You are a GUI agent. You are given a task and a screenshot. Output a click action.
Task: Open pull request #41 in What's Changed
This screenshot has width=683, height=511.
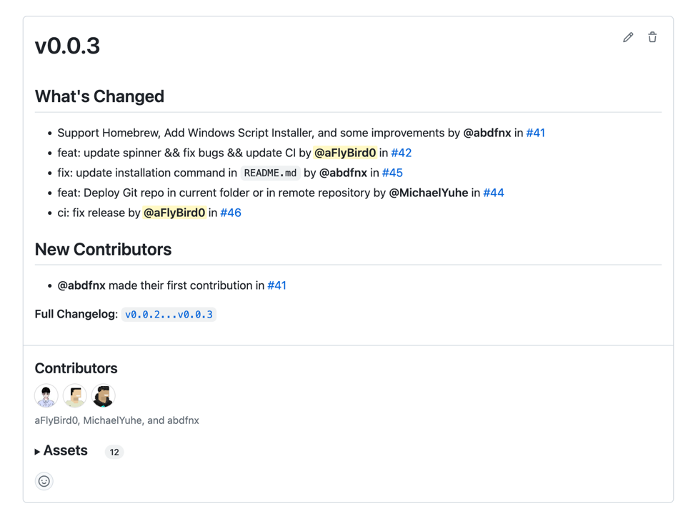click(x=535, y=133)
